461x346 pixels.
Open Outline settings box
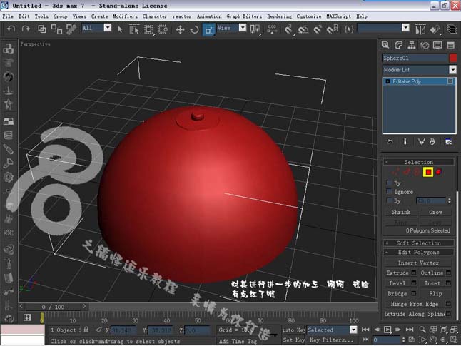pyautogui.click(x=448, y=273)
